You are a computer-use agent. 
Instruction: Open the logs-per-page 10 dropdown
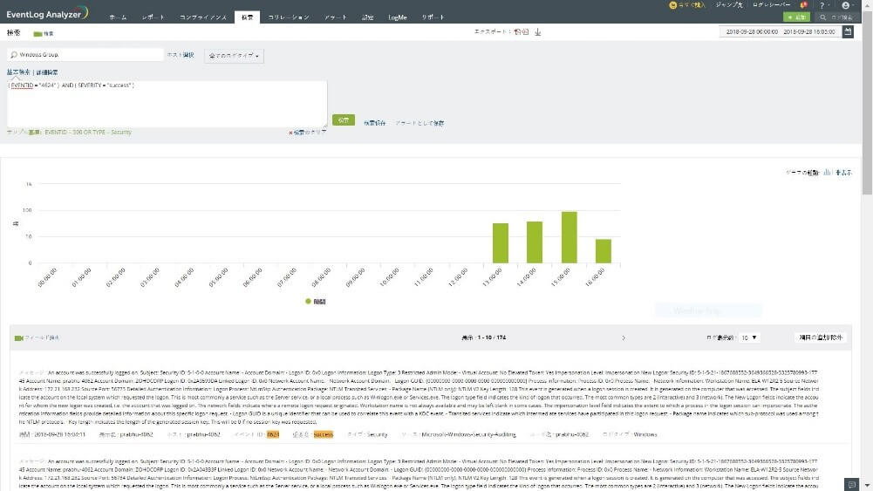tap(749, 338)
